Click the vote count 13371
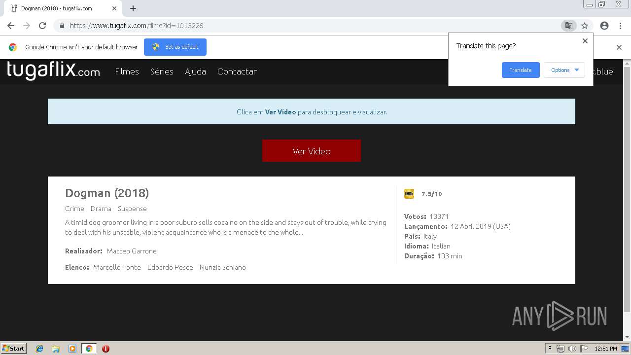This screenshot has height=355, width=631. (x=439, y=216)
